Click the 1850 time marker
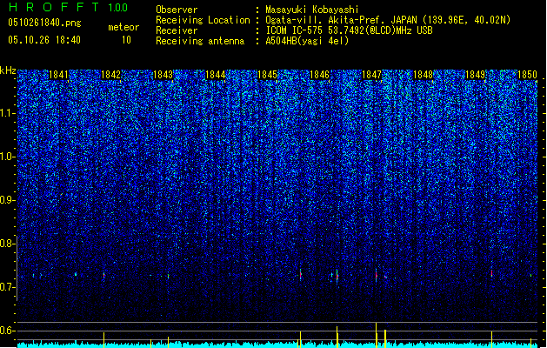Viewport: 547px width, 348px height. point(527,75)
